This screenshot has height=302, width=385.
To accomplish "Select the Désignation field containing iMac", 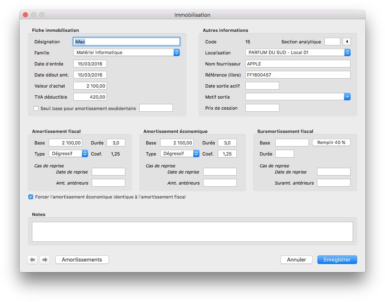I will tap(126, 42).
